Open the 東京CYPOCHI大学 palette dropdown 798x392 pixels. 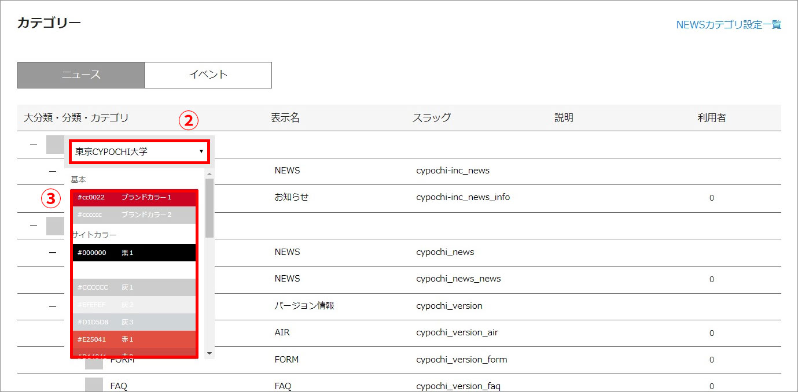139,151
